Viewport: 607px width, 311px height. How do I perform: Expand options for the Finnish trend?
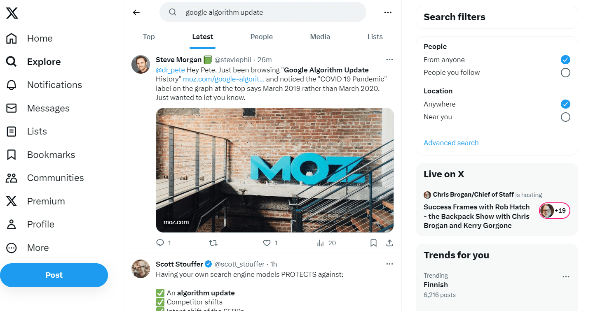point(566,277)
